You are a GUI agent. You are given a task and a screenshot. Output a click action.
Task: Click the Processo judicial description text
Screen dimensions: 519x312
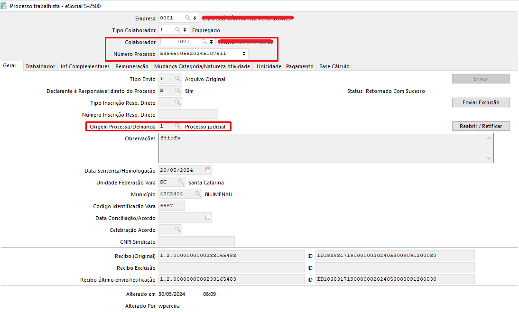[205, 127]
